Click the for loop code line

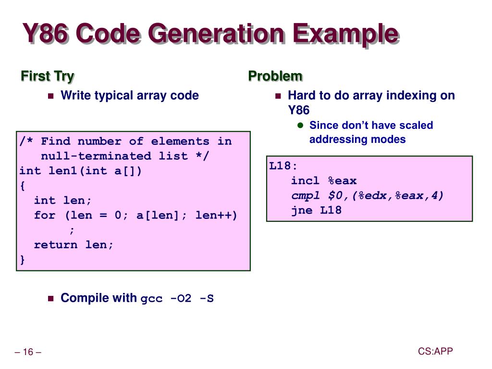[135, 216]
